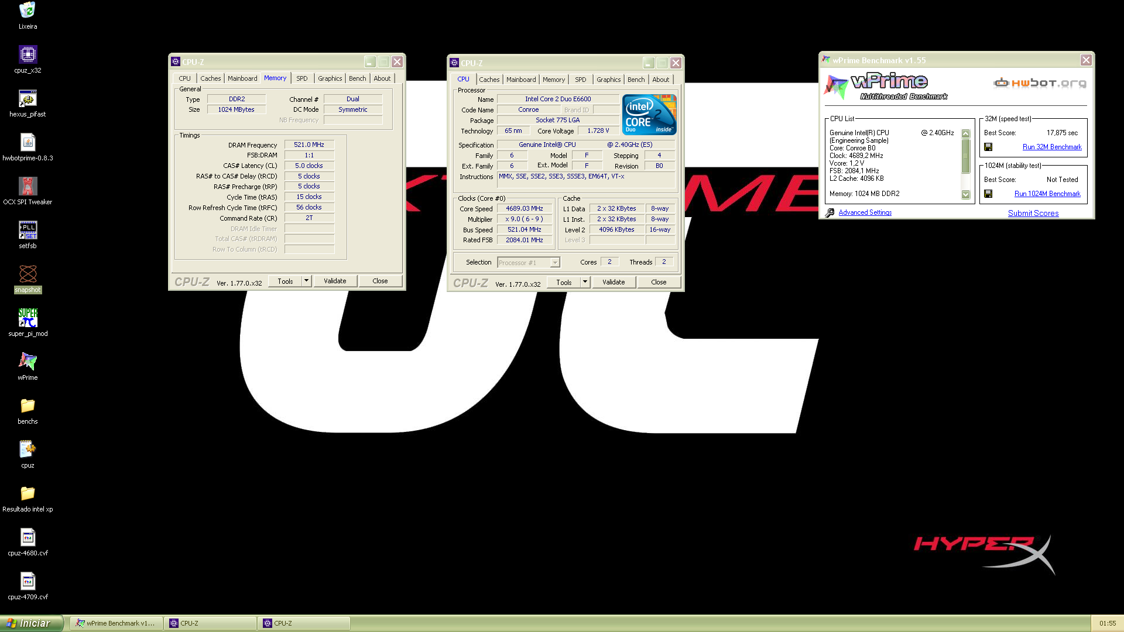
Task: Switch to the Caches tab in the CPU-Z CPU window
Action: point(489,80)
